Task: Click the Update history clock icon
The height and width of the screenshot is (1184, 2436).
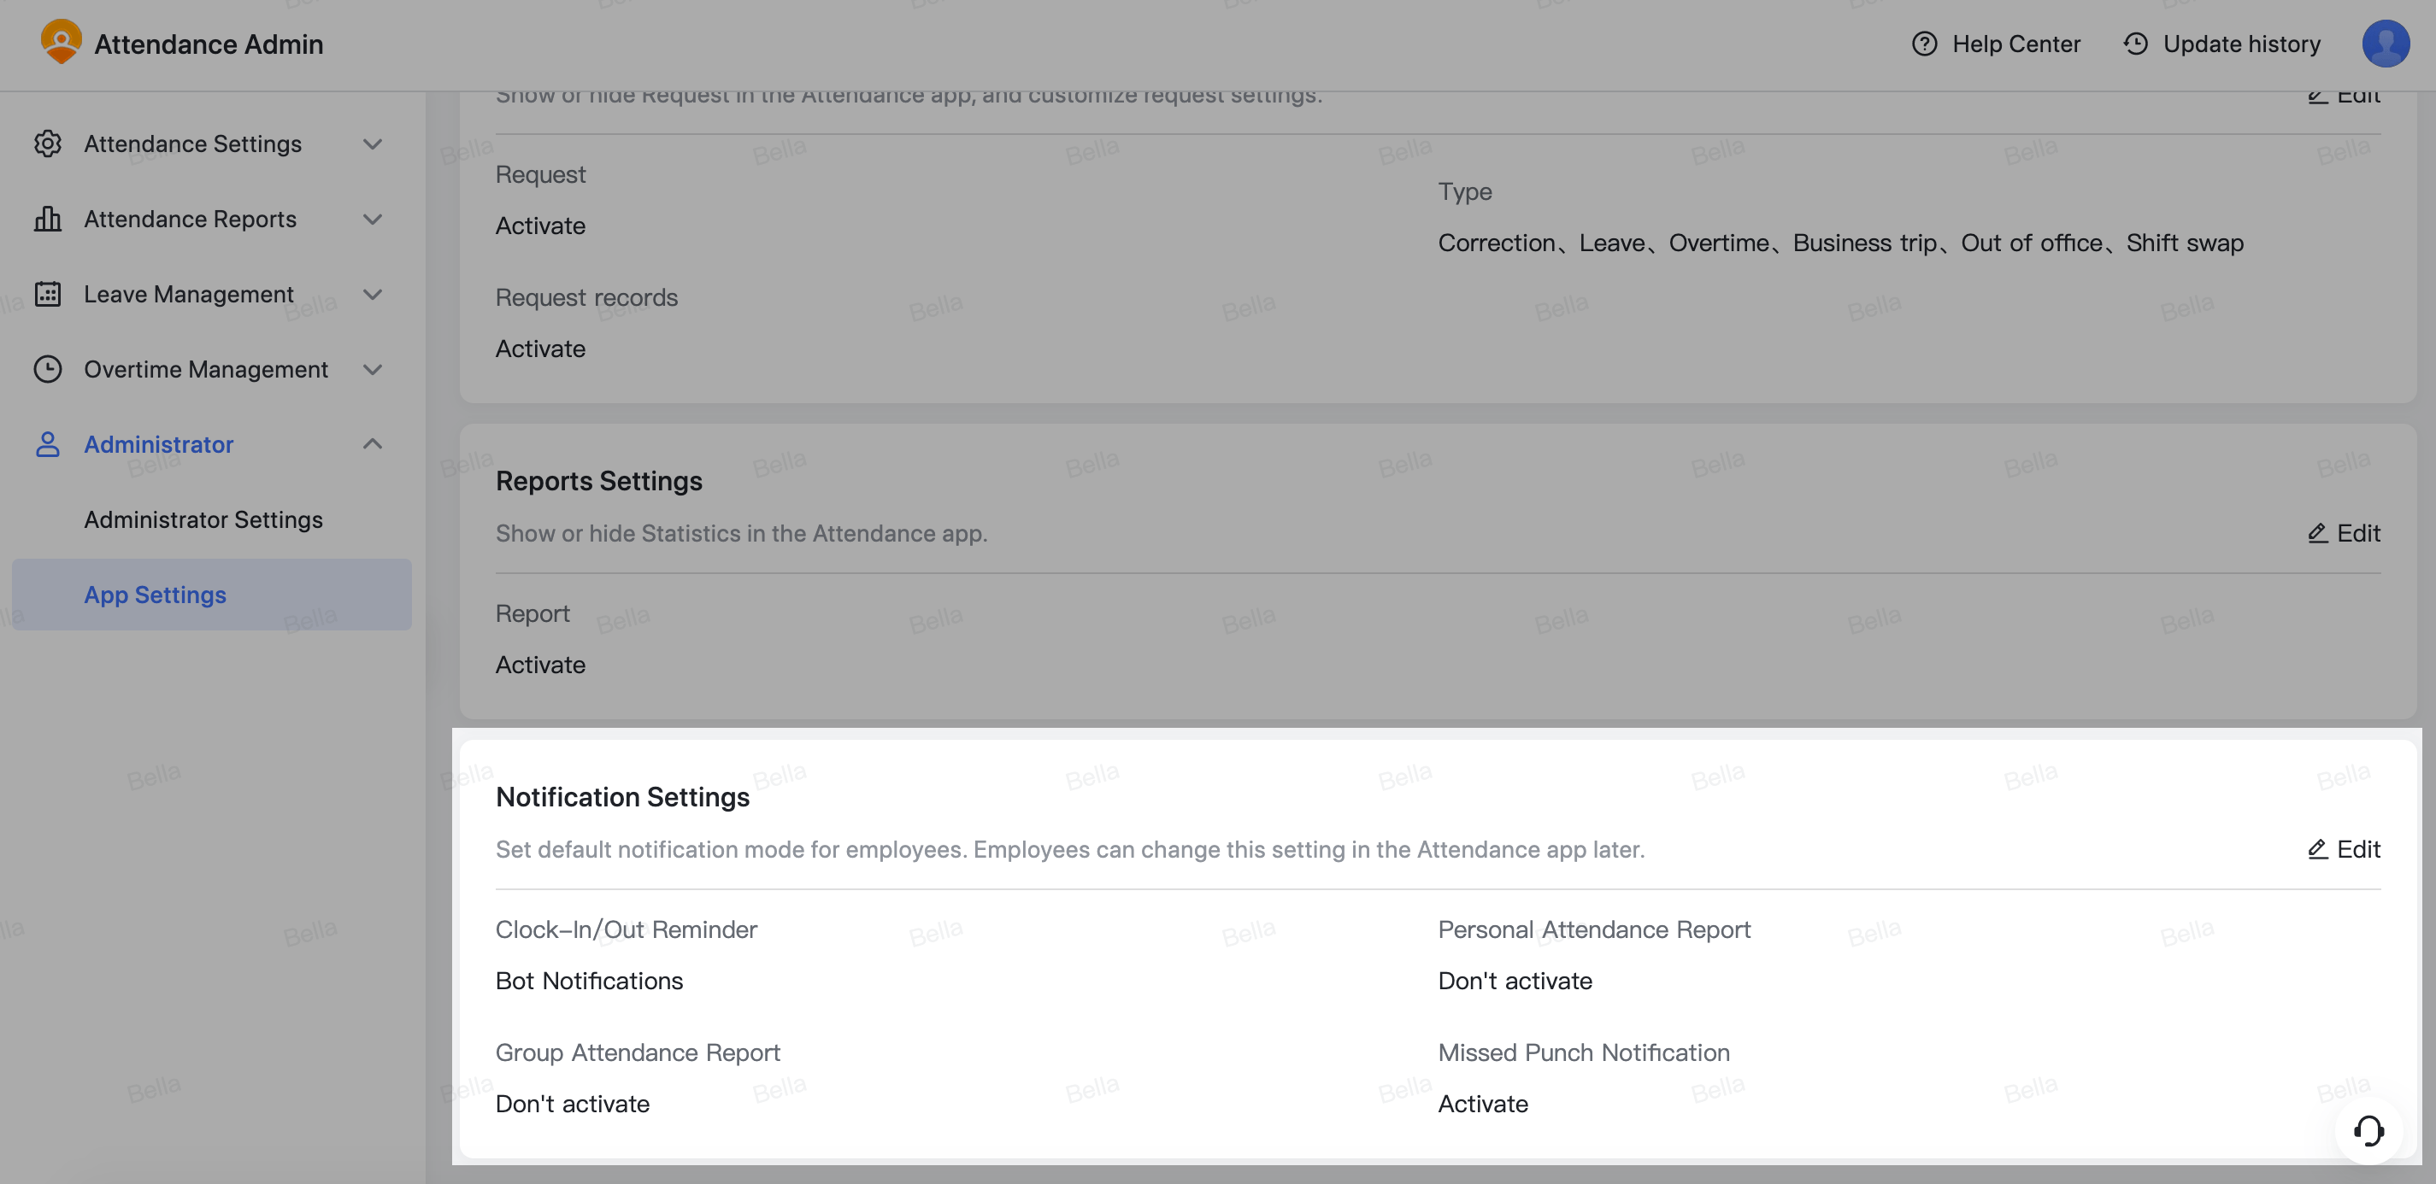Action: pyautogui.click(x=2134, y=44)
